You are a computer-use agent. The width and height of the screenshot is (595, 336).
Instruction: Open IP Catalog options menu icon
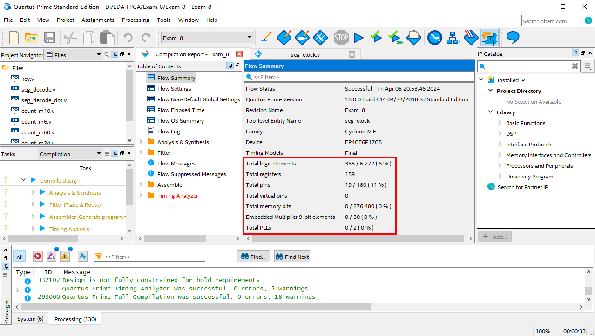click(x=588, y=66)
